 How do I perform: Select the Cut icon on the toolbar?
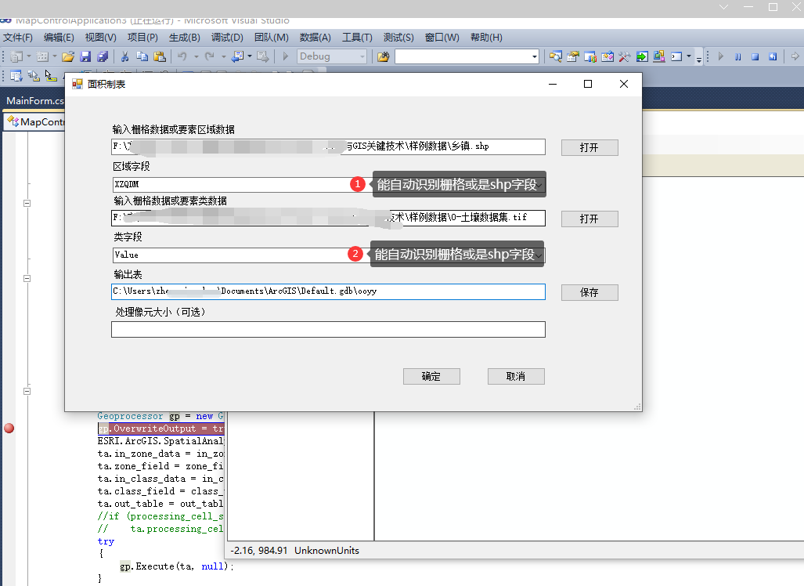coord(125,56)
